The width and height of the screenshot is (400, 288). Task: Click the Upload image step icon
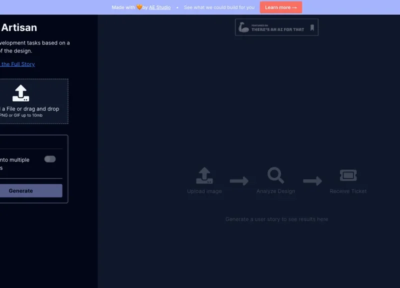[204, 175]
